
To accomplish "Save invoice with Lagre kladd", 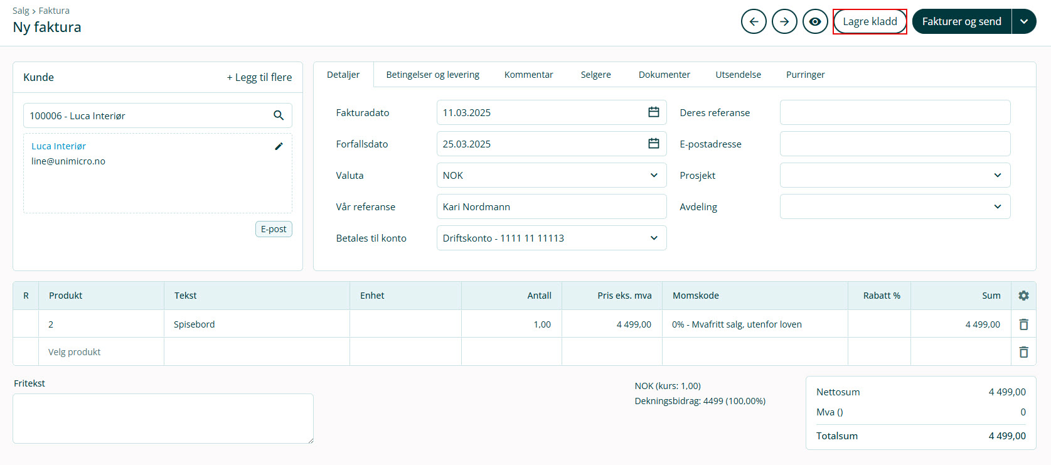I will pyautogui.click(x=870, y=21).
